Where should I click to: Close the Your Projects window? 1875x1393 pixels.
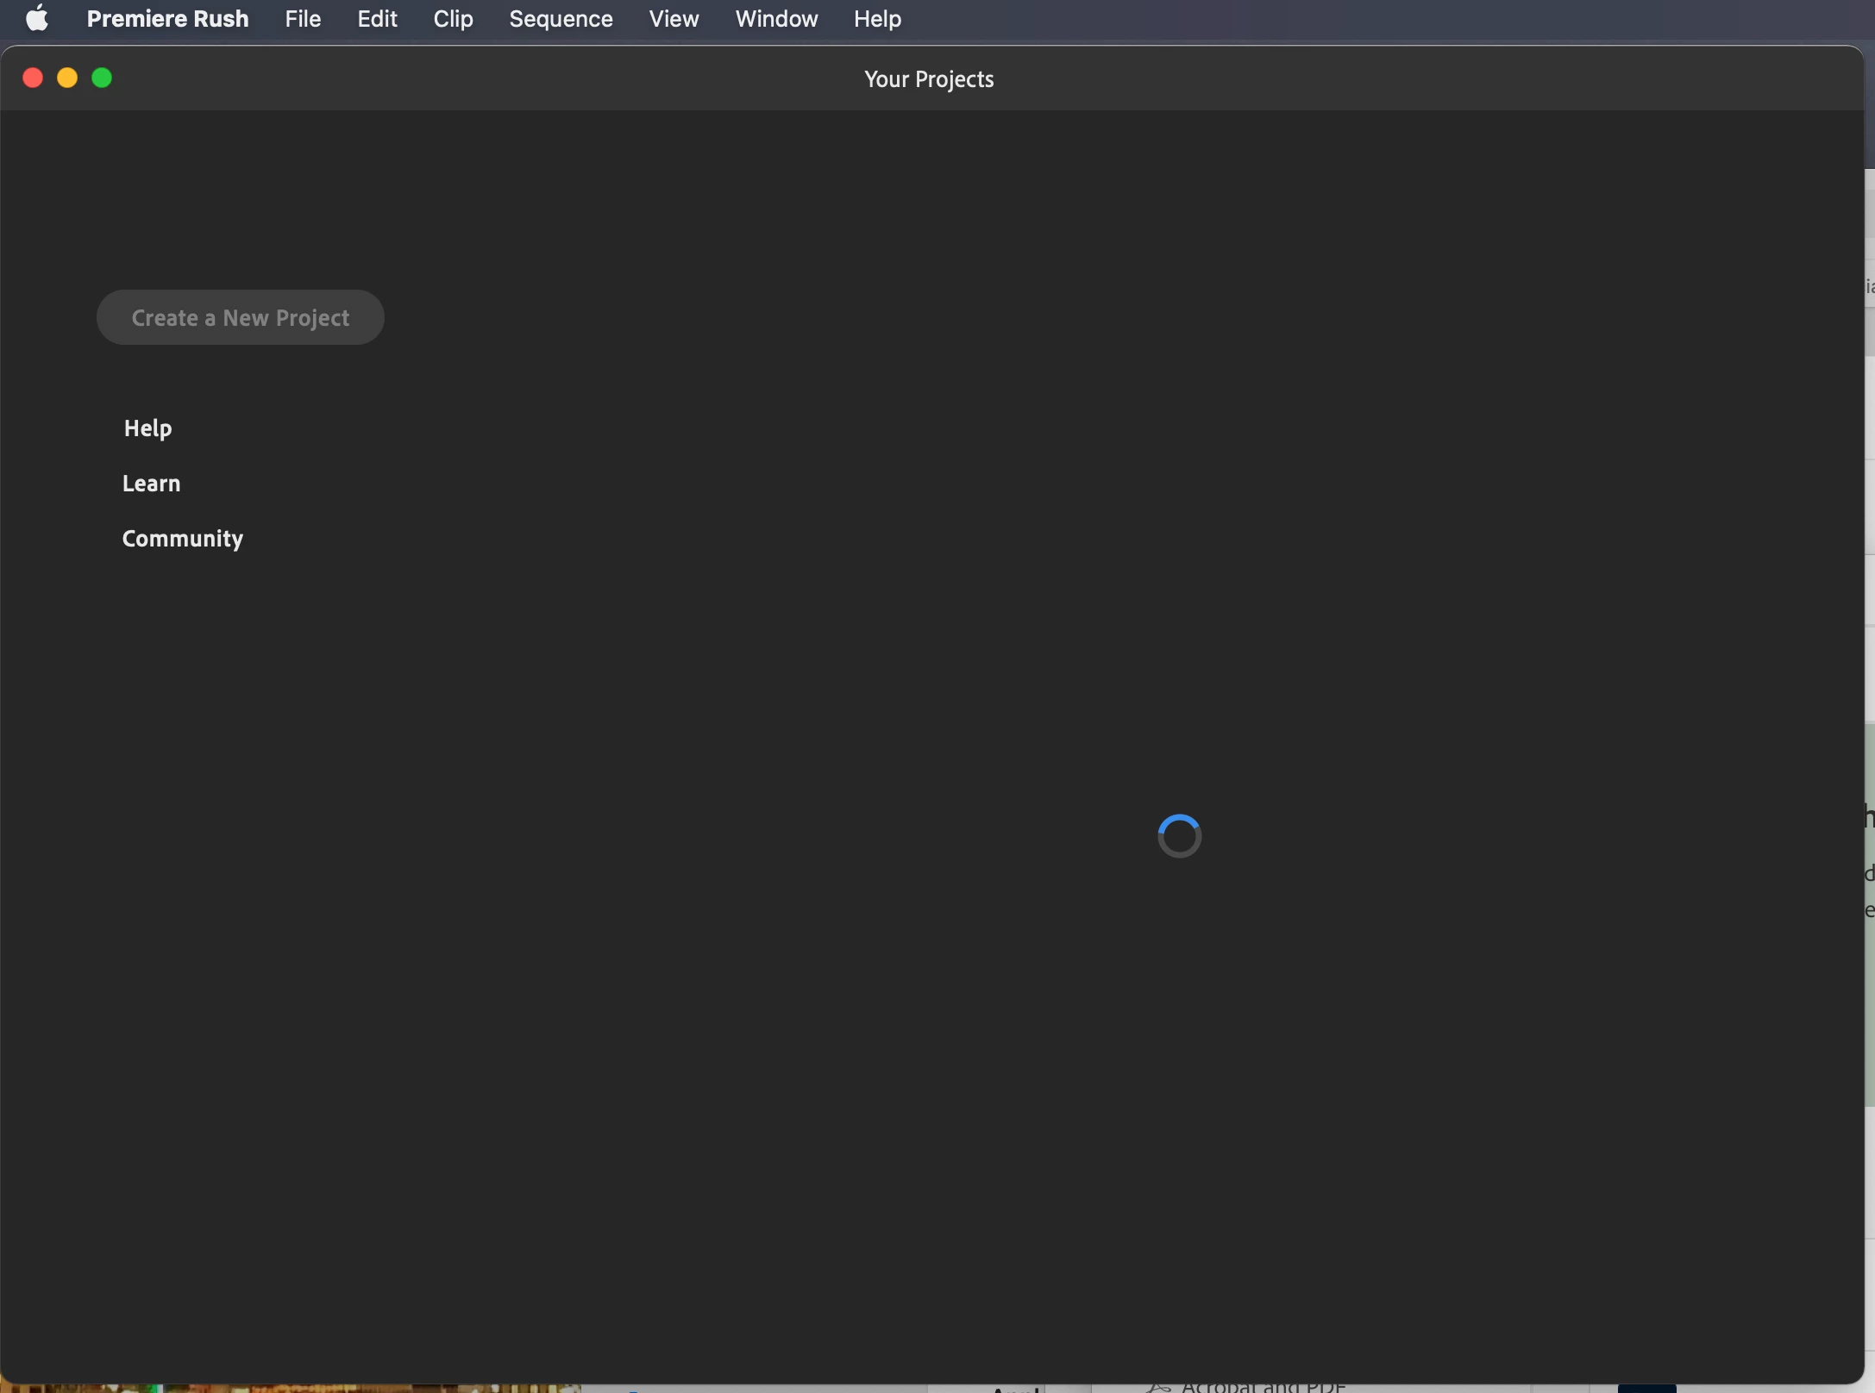tap(33, 78)
